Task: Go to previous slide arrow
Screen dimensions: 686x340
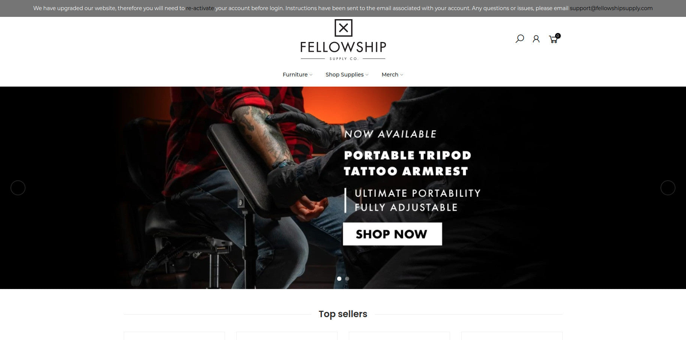Action: click(x=18, y=188)
